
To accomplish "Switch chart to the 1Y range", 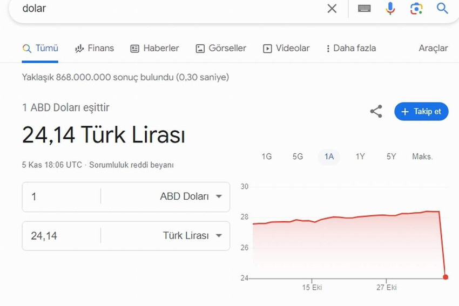I will (360, 157).
